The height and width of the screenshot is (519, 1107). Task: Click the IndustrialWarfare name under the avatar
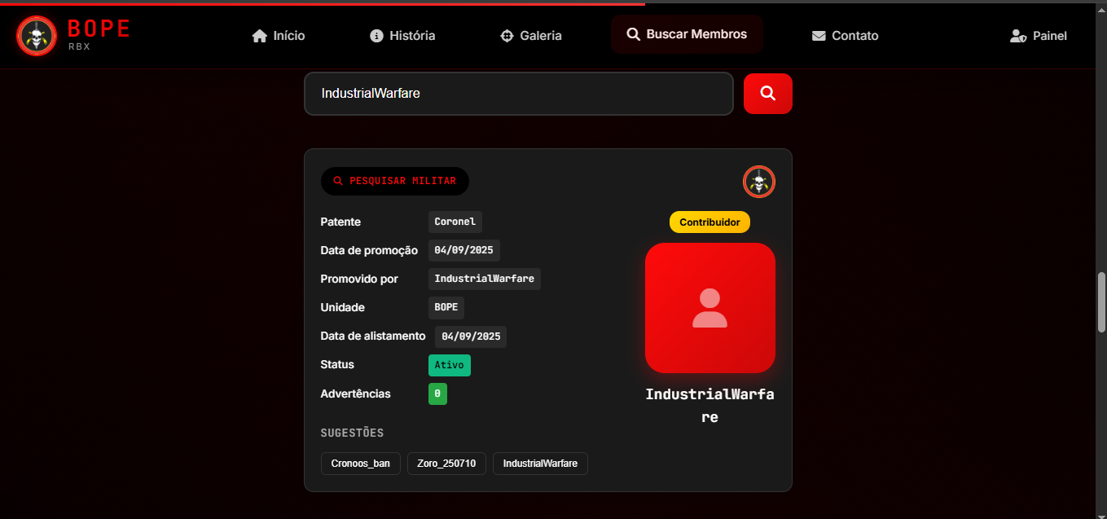pyautogui.click(x=710, y=405)
